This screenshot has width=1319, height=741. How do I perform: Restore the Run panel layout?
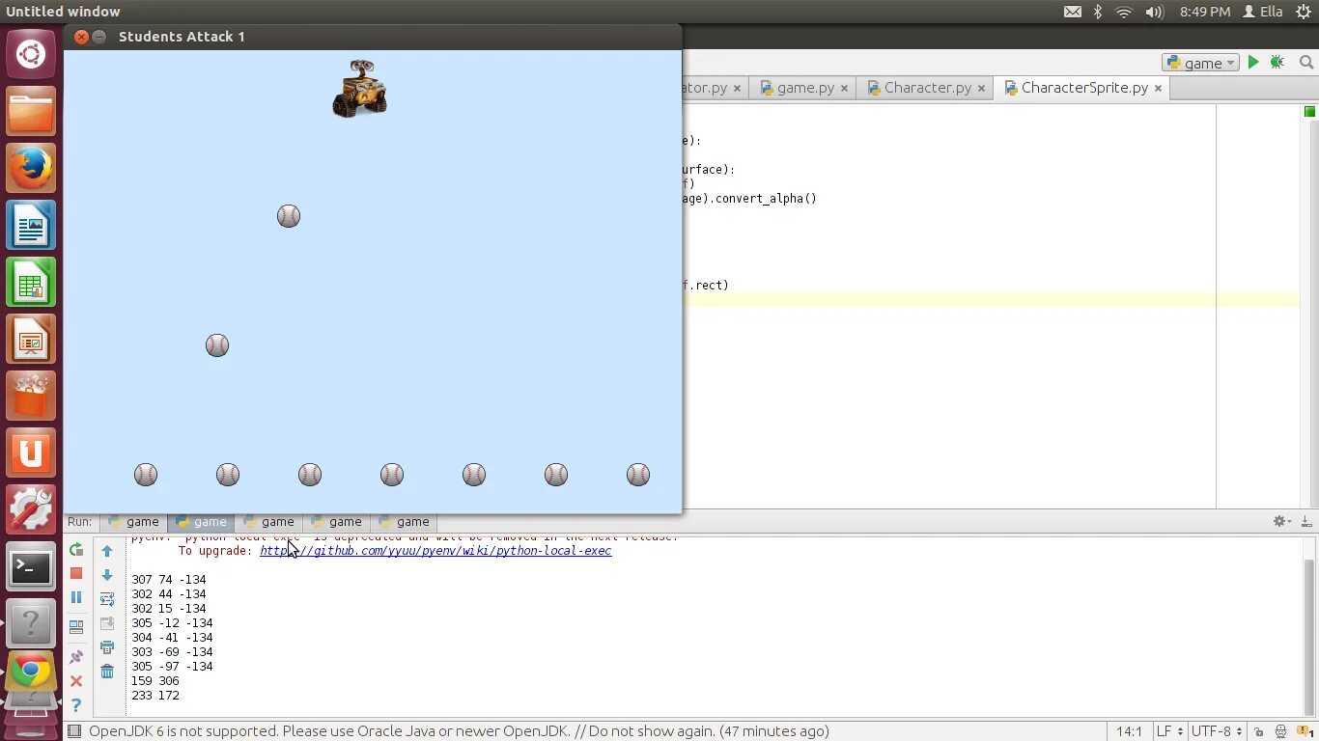pyautogui.click(x=76, y=627)
